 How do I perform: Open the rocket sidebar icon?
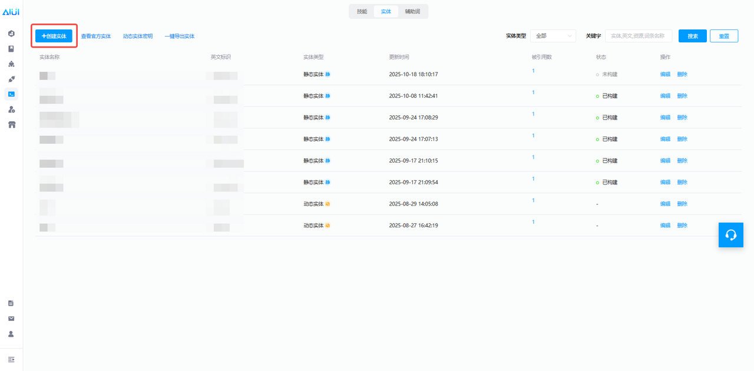[x=11, y=79]
